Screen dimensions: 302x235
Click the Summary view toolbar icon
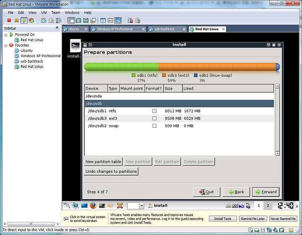pyautogui.click(x=103, y=21)
